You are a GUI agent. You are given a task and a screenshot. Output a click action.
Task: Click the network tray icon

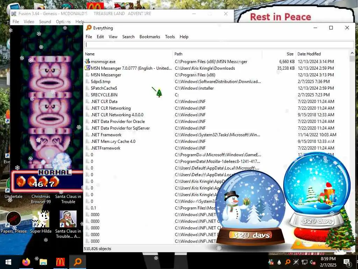click(305, 262)
